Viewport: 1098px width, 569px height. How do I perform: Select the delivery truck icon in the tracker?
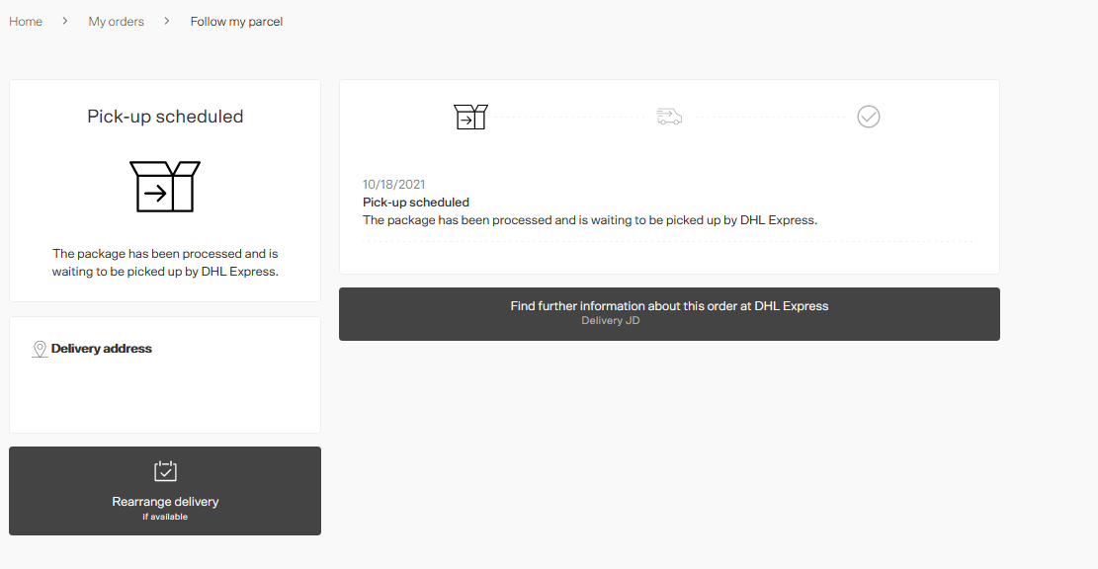tap(669, 116)
